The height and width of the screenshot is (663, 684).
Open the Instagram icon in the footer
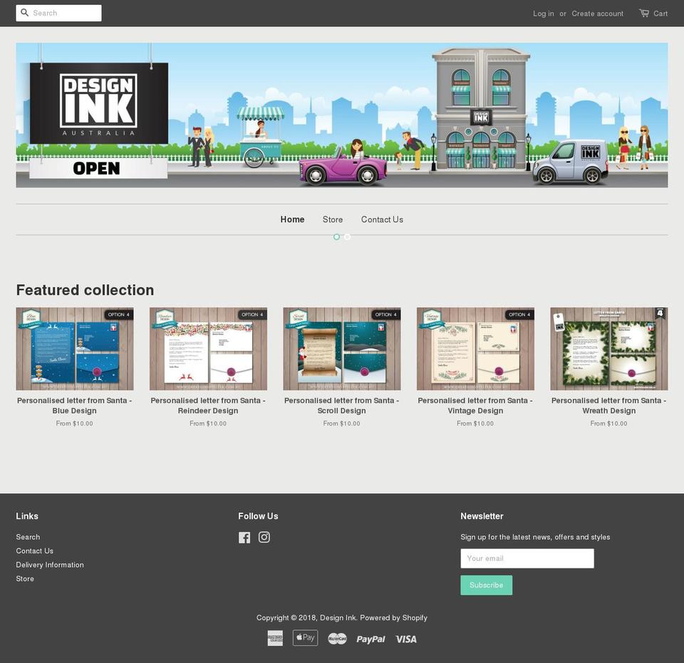point(263,537)
